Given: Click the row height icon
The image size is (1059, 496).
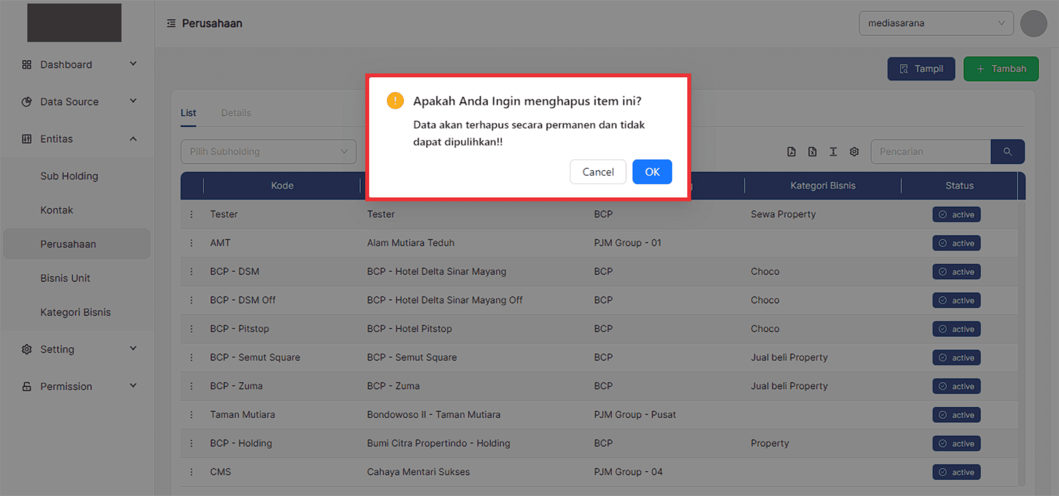Looking at the screenshot, I should pos(833,152).
